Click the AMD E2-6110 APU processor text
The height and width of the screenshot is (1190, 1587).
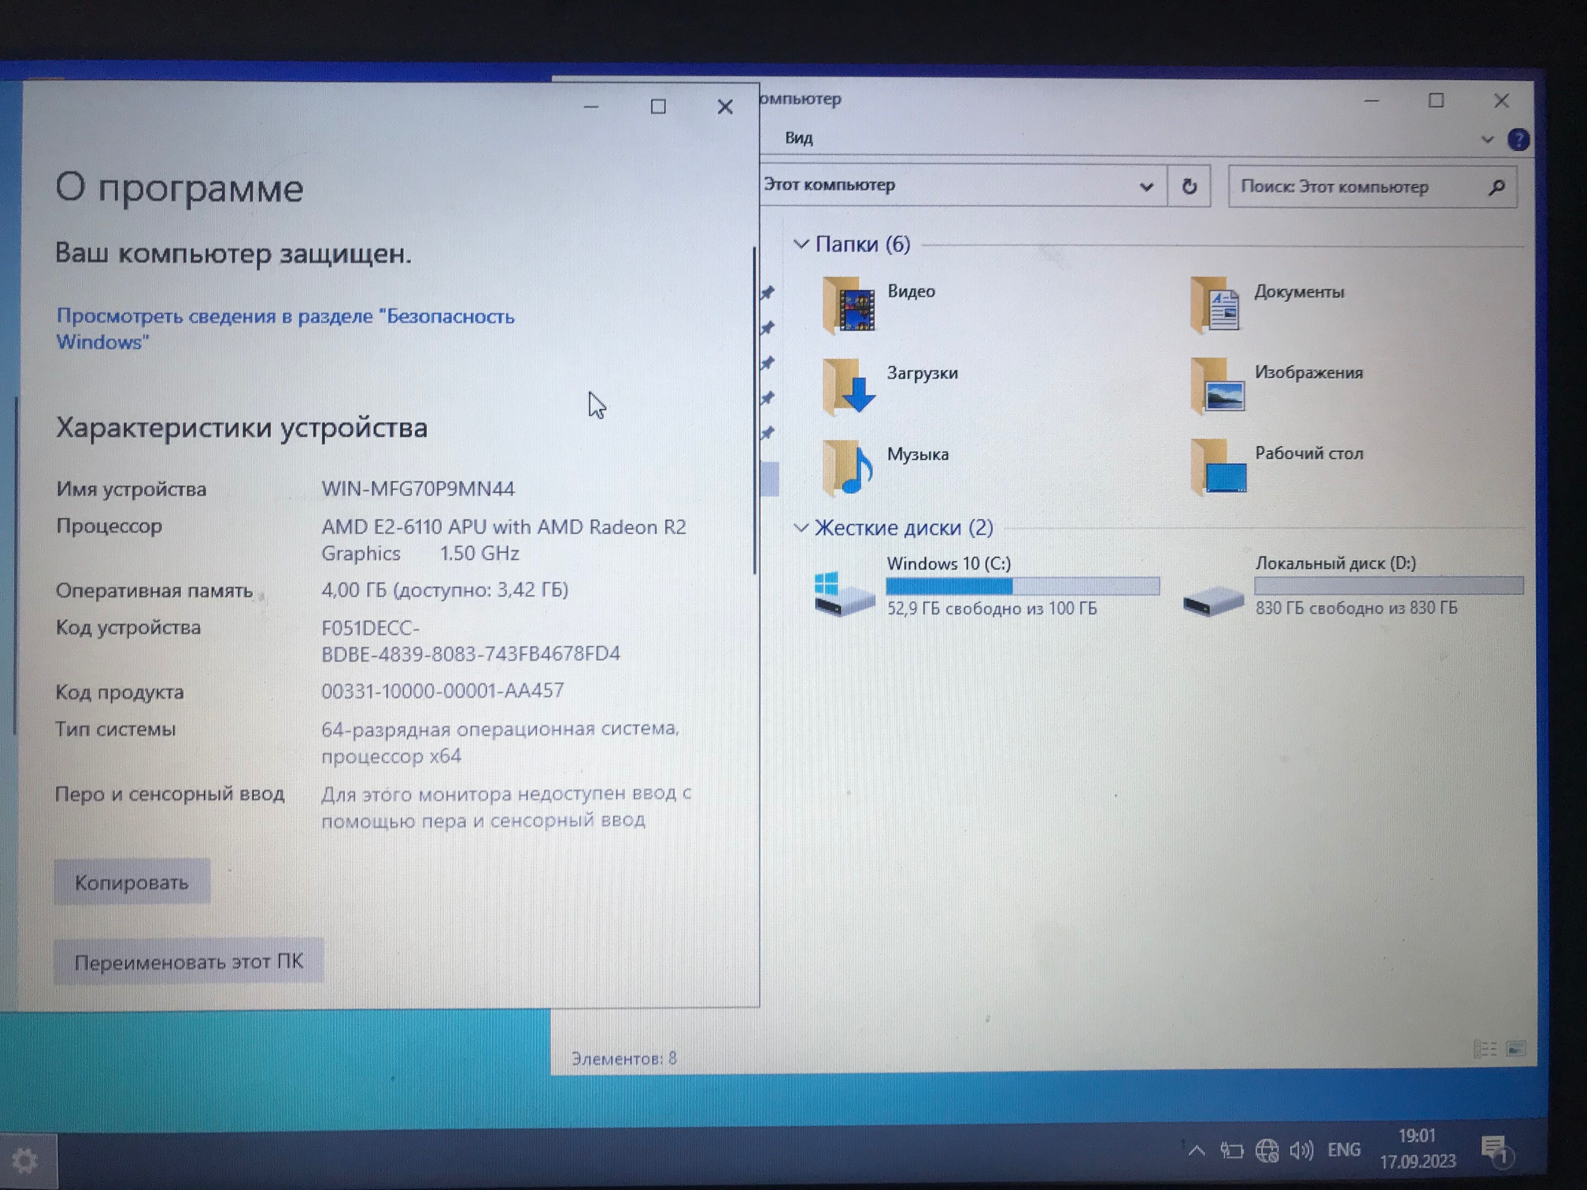[x=503, y=540]
